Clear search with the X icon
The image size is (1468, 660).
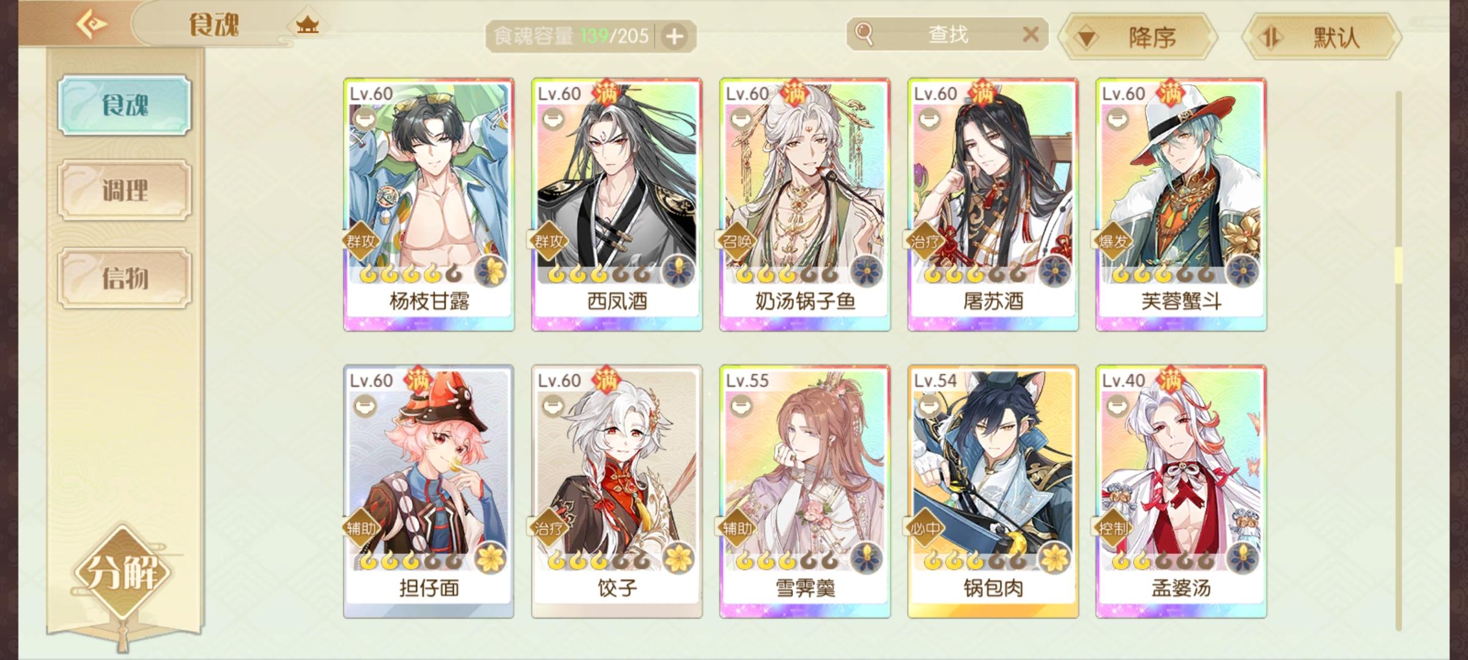pos(1031,34)
